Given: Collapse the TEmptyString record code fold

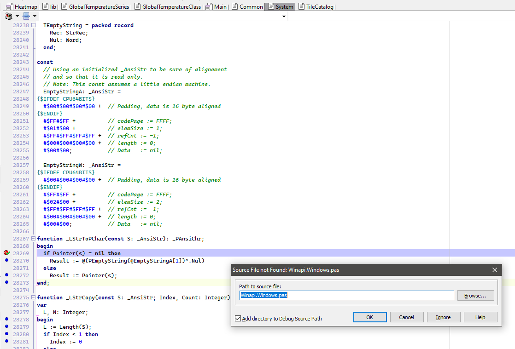Looking at the screenshot, I should click(x=33, y=25).
